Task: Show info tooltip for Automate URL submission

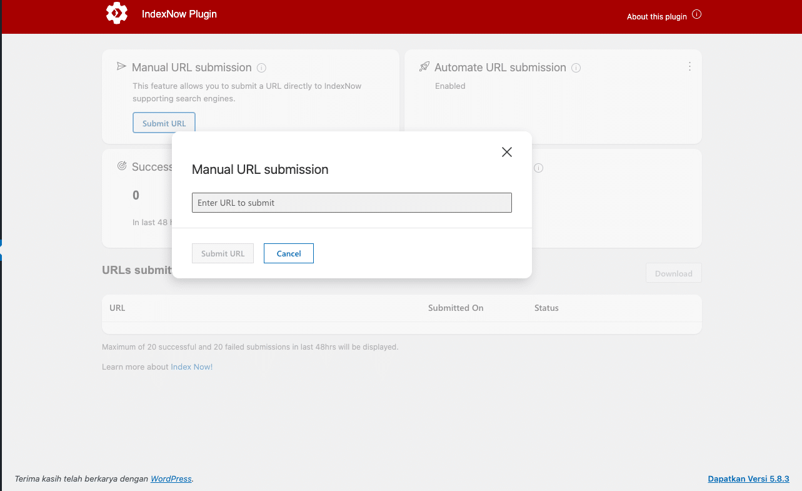Action: (576, 68)
